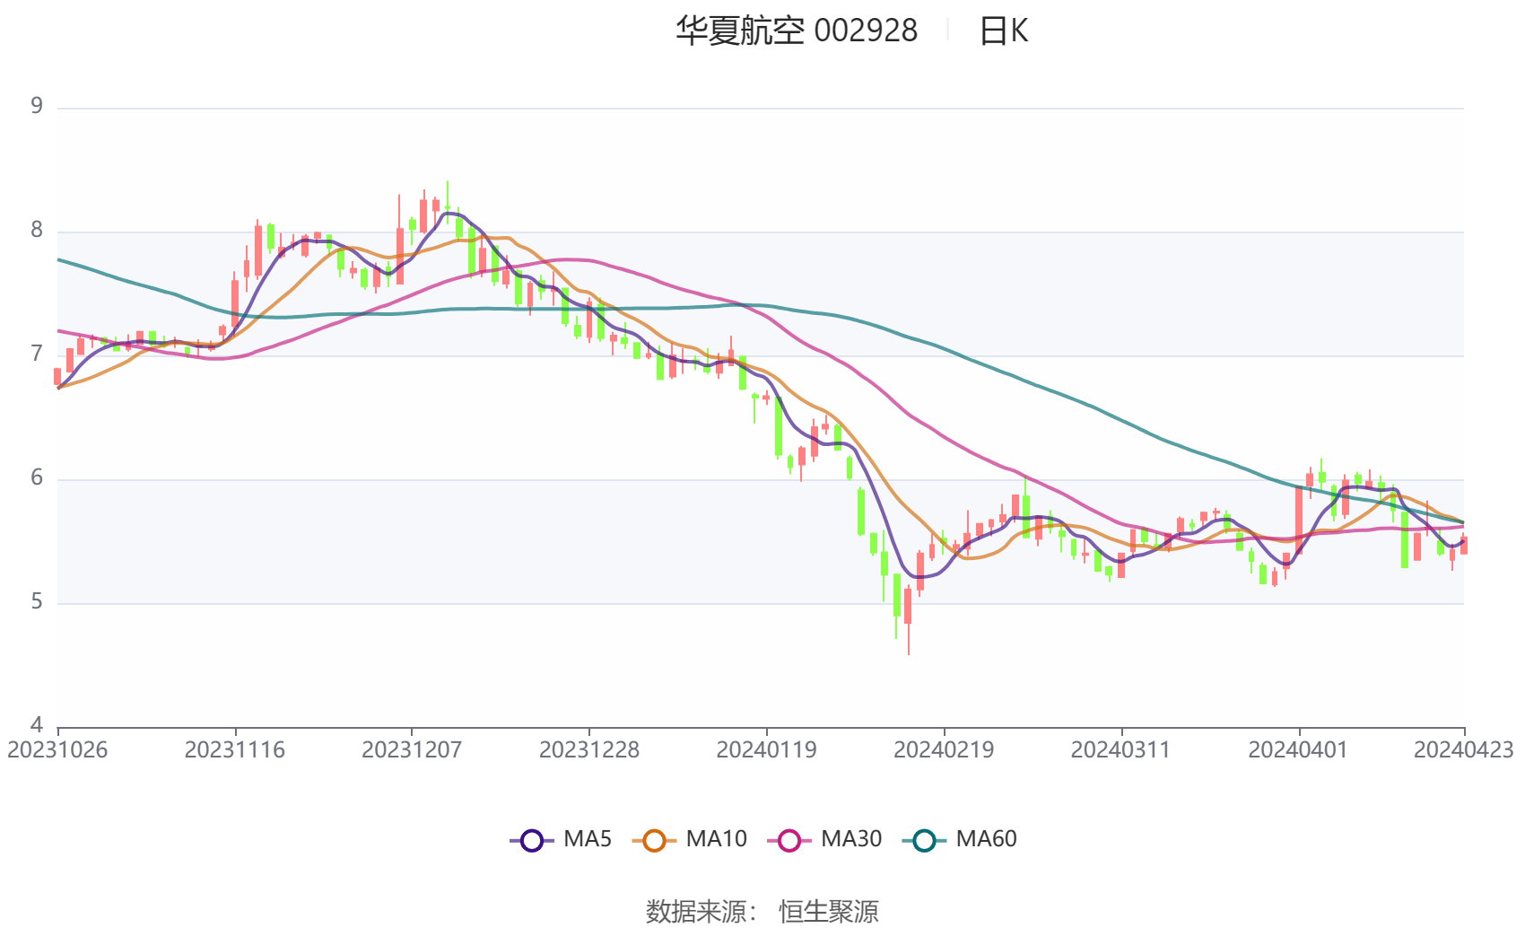Viewport: 1525px width, 928px height.
Task: Select the 20240401 date tick label
Action: 1298,749
